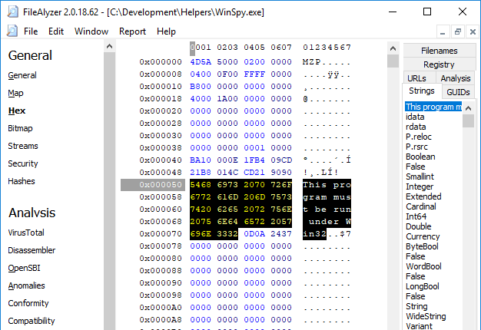The width and height of the screenshot is (481, 330).
Task: Open the VirusTotal analysis
Action: click(x=26, y=233)
